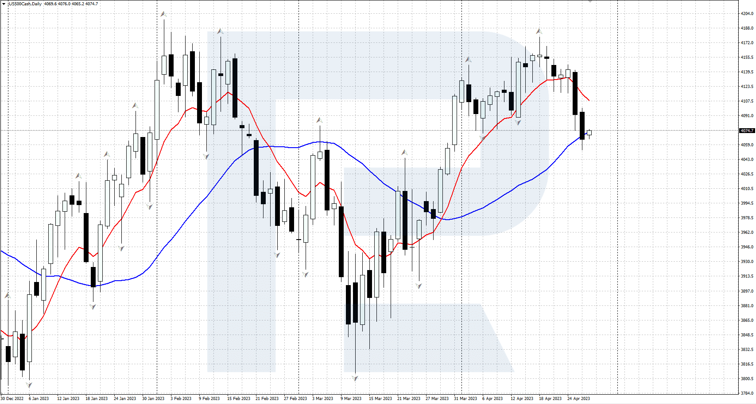Click the highest up-fractal arrow near 4204 level
Viewport: 756px width, 404px height.
click(163, 14)
